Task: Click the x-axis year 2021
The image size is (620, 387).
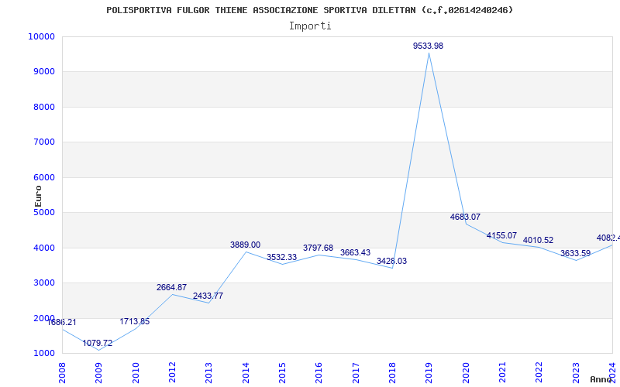Action: coord(502,372)
